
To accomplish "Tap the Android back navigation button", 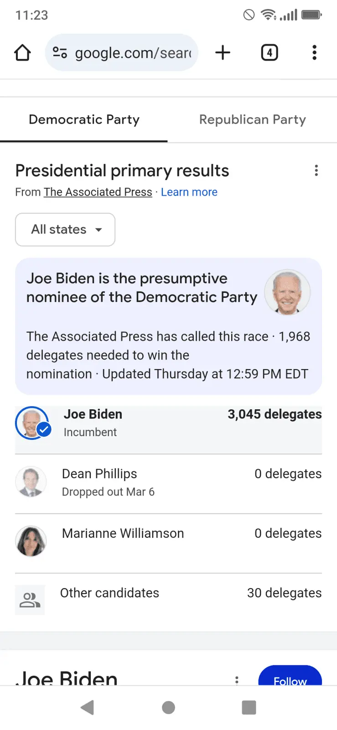I will click(87, 708).
